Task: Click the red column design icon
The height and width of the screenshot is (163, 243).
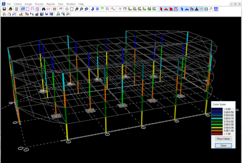Action: pyautogui.click(x=161, y=8)
